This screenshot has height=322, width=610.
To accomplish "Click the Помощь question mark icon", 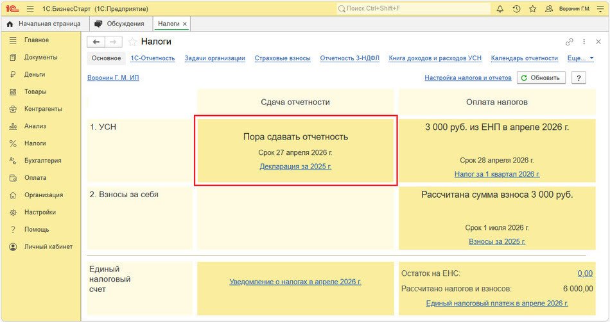I will (x=13, y=230).
